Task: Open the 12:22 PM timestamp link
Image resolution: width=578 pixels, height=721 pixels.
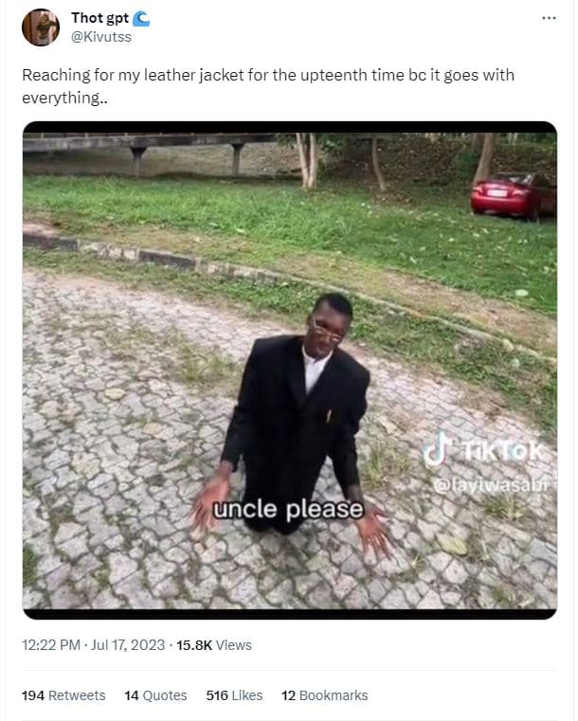Action: coord(51,645)
